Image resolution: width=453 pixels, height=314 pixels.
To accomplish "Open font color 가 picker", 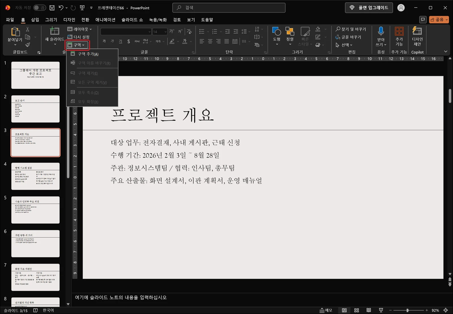I will tap(185, 41).
